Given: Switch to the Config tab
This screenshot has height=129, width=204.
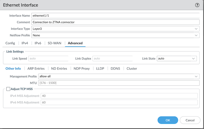Looking at the screenshot, I should click(x=10, y=43).
